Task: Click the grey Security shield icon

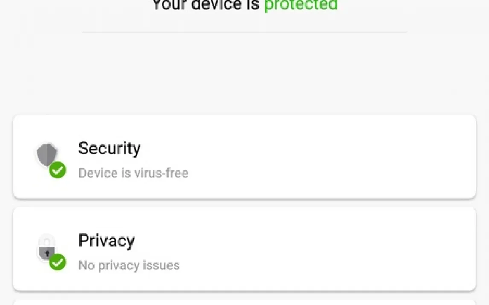Action: 47,154
